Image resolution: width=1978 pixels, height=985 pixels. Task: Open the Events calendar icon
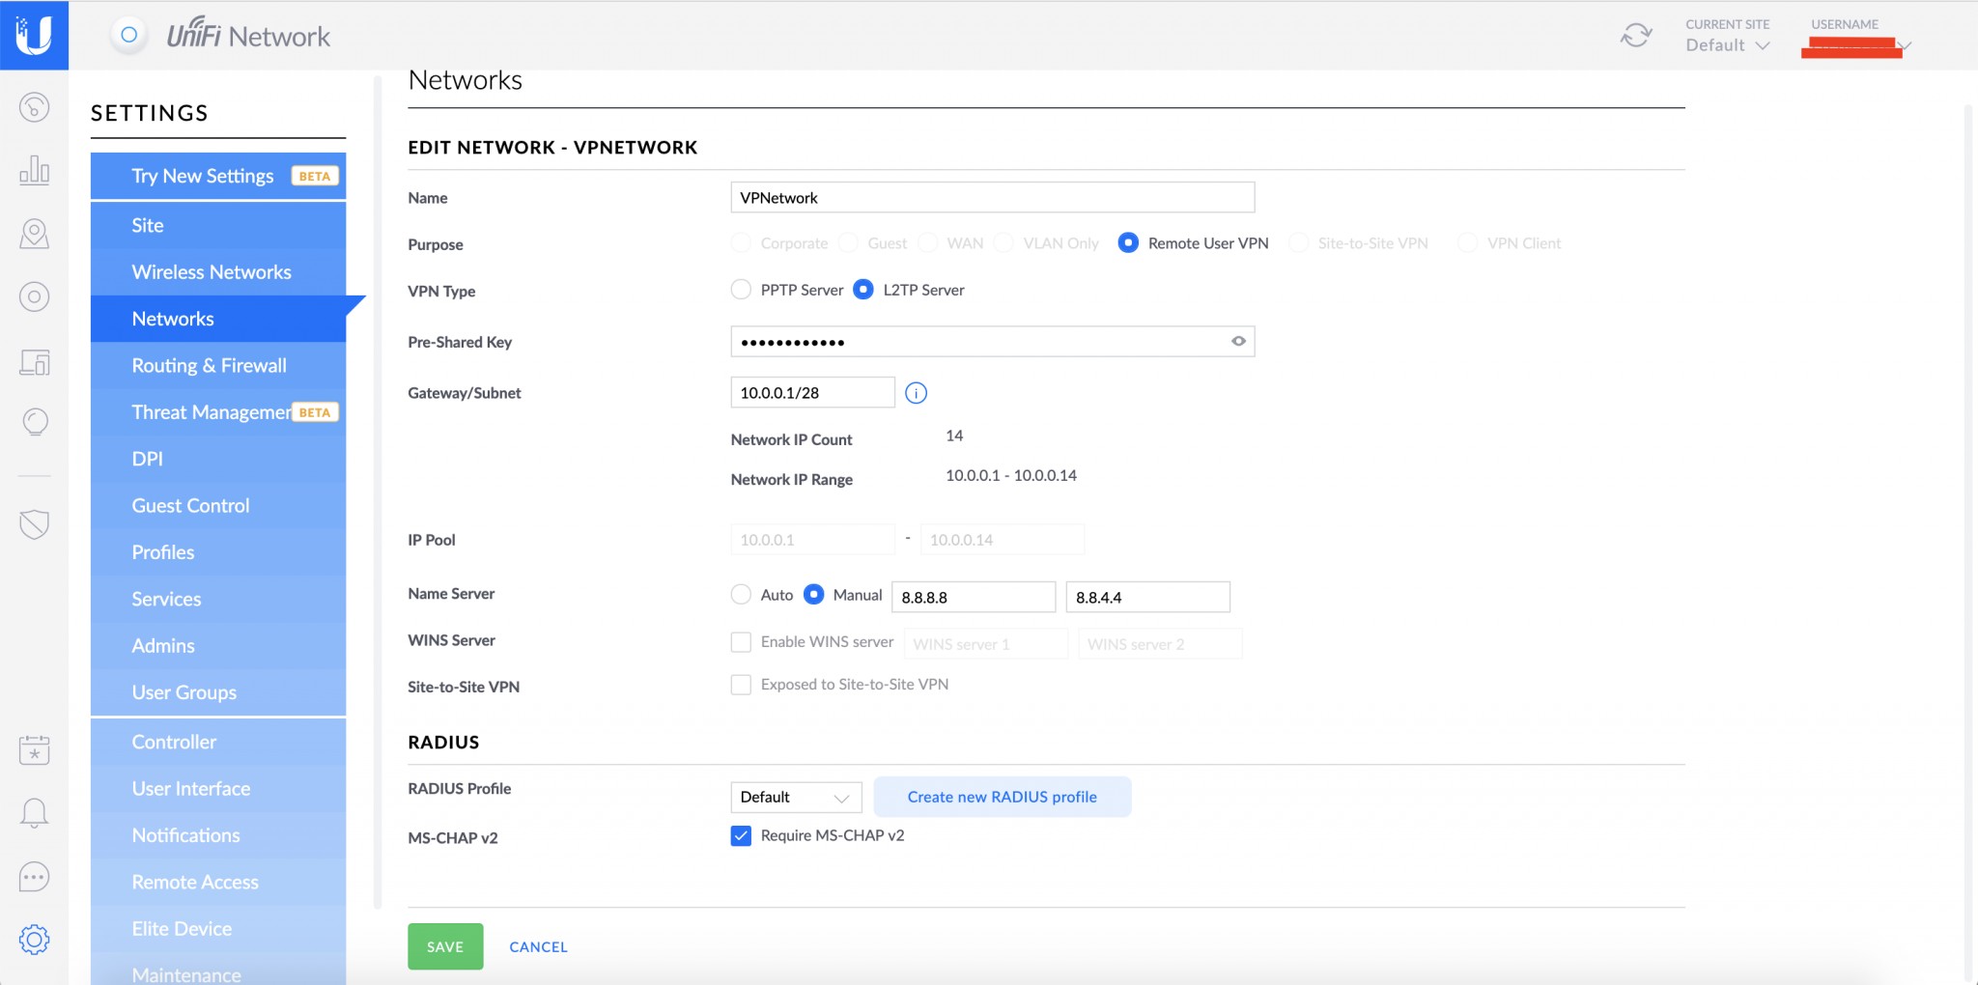point(35,749)
